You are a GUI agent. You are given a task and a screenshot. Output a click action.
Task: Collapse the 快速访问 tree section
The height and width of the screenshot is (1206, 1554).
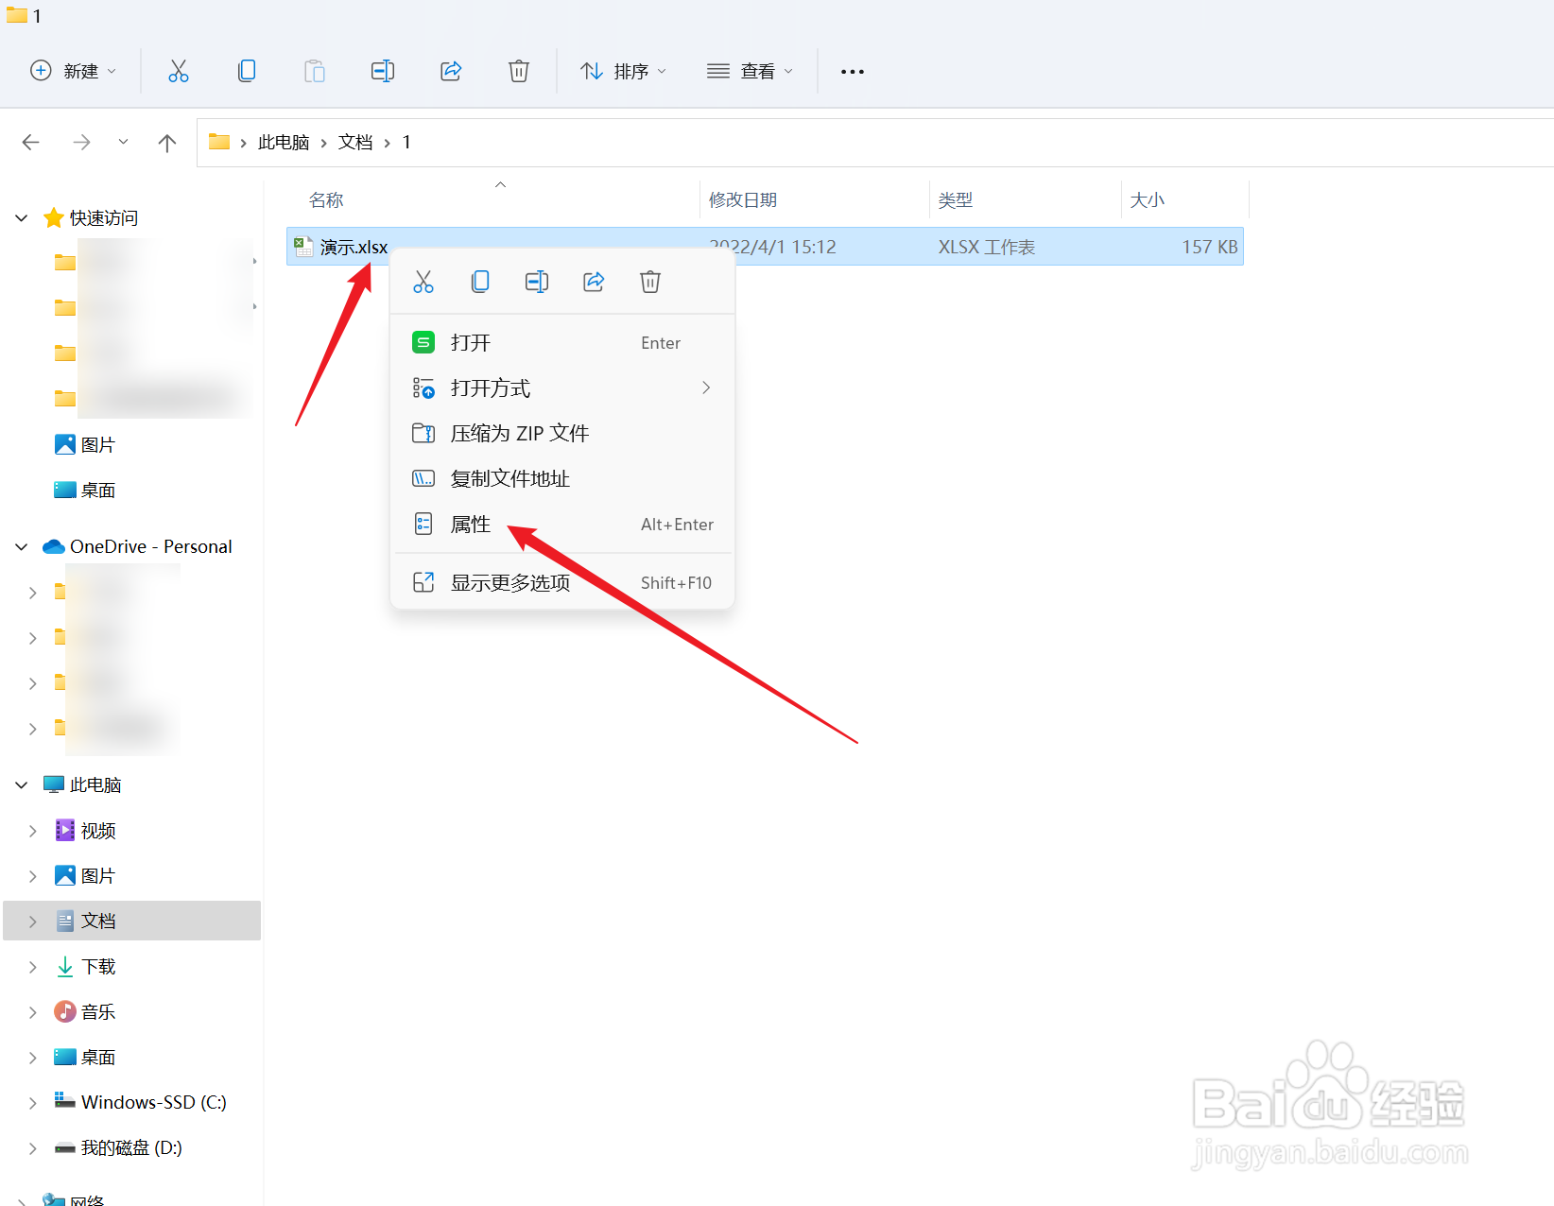click(x=22, y=218)
